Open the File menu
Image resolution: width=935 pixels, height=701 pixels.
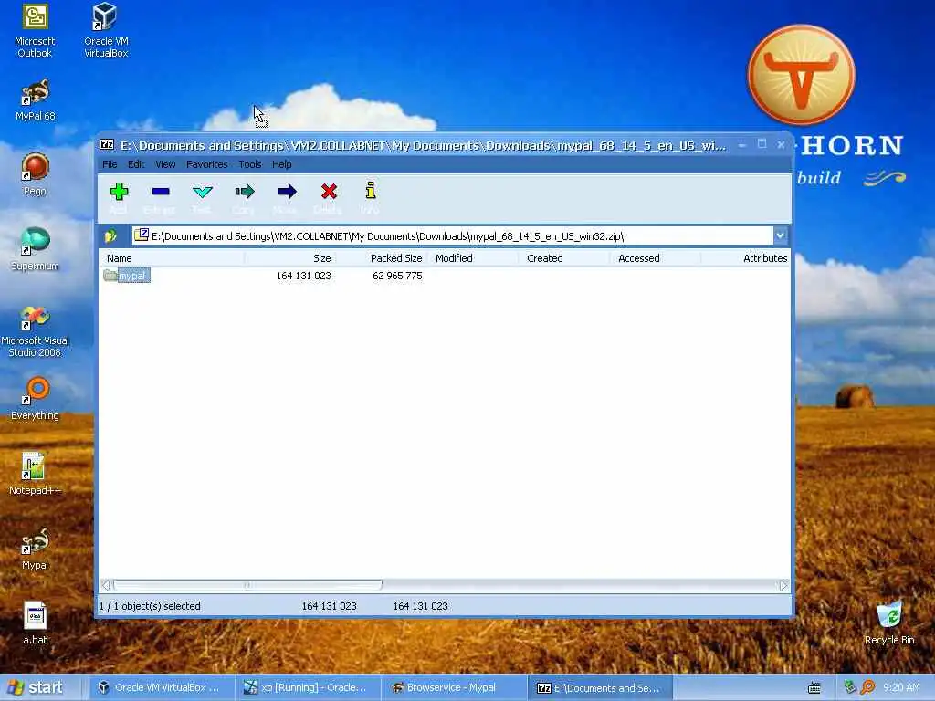click(110, 164)
